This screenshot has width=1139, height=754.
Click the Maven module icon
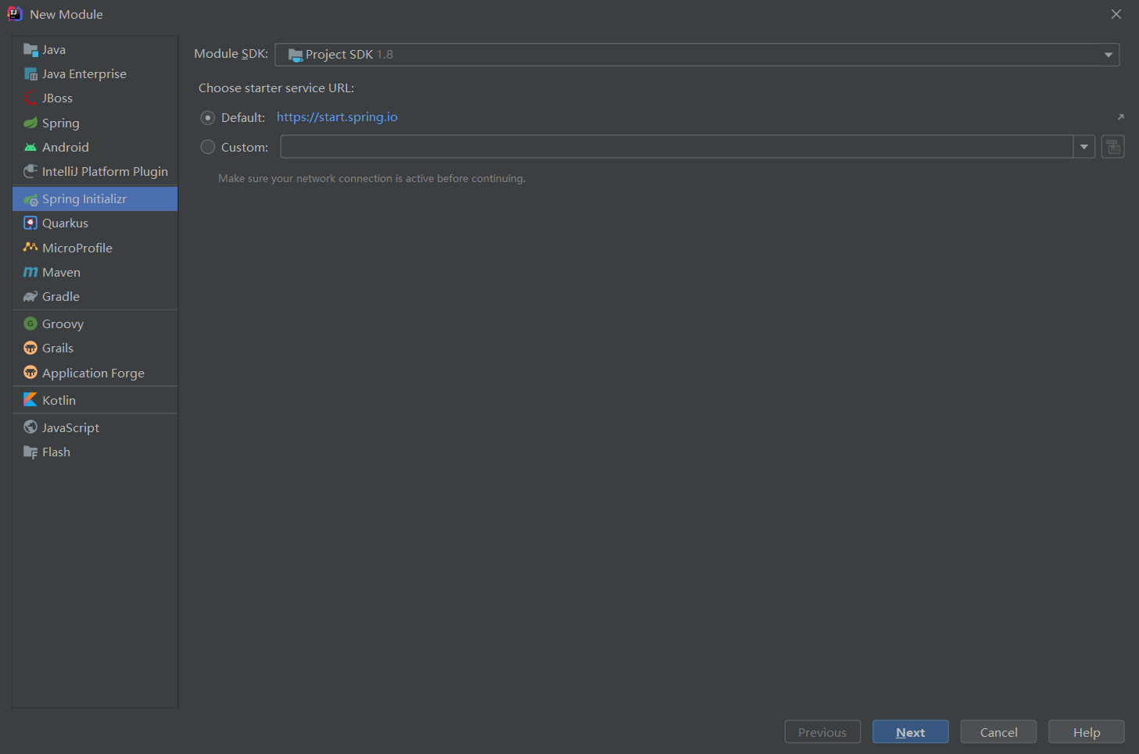[x=30, y=273]
